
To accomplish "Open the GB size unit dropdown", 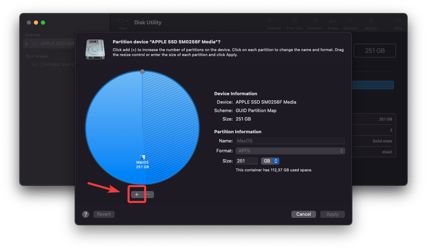I will (x=270, y=161).
